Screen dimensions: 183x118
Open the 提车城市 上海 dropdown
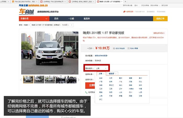tap(101, 68)
